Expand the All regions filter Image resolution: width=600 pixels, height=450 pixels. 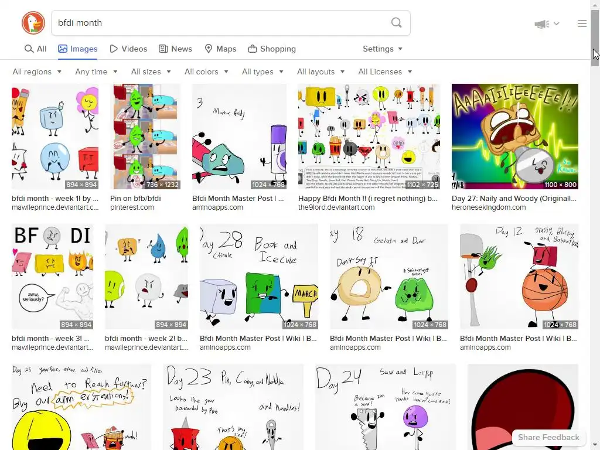[x=37, y=72]
